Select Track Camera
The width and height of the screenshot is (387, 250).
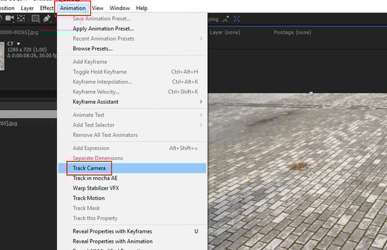coord(132,168)
